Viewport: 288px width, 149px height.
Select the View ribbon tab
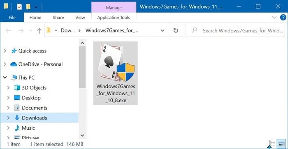point(80,17)
